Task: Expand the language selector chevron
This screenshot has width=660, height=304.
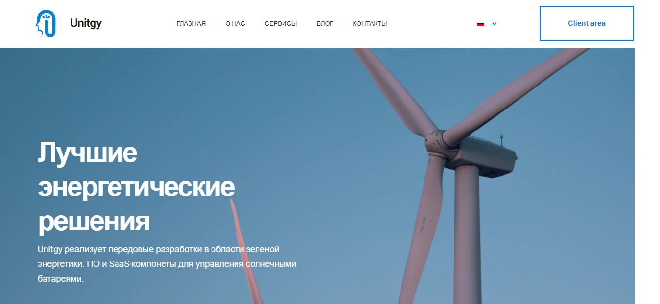Action: click(494, 24)
